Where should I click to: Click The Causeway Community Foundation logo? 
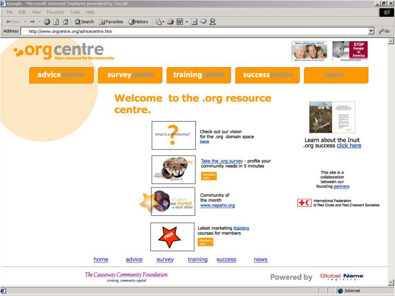point(126,277)
